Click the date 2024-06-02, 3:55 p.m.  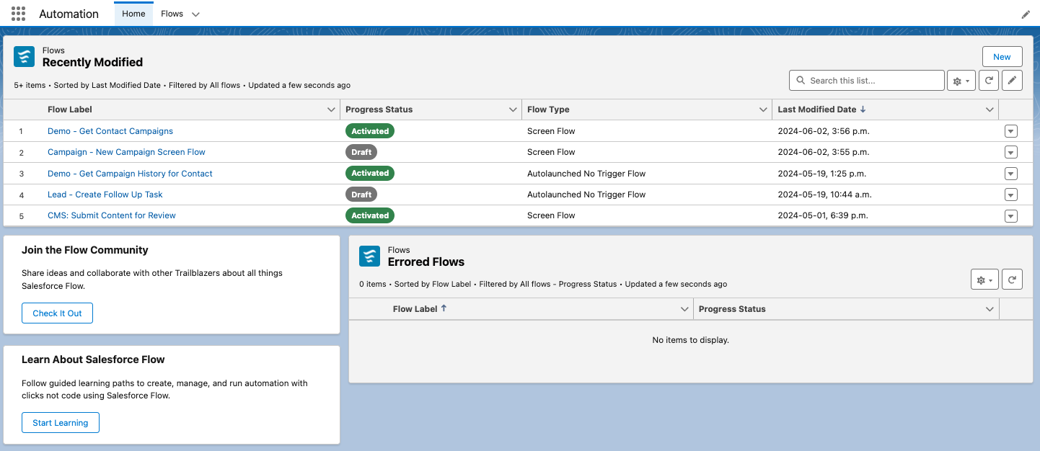(x=824, y=152)
